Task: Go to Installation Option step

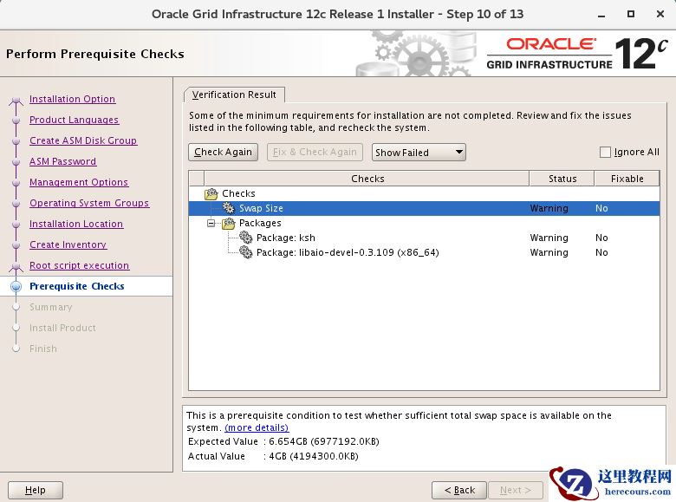Action: coord(73,99)
